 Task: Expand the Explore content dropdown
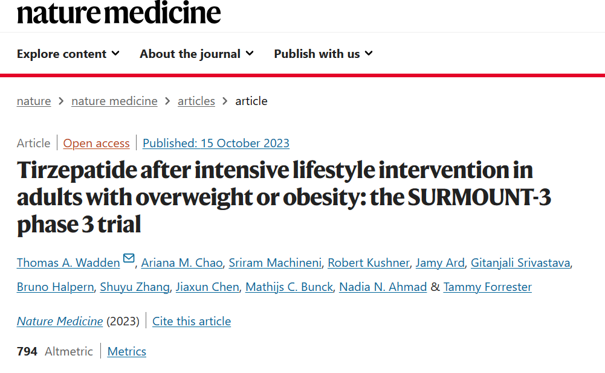tap(68, 54)
